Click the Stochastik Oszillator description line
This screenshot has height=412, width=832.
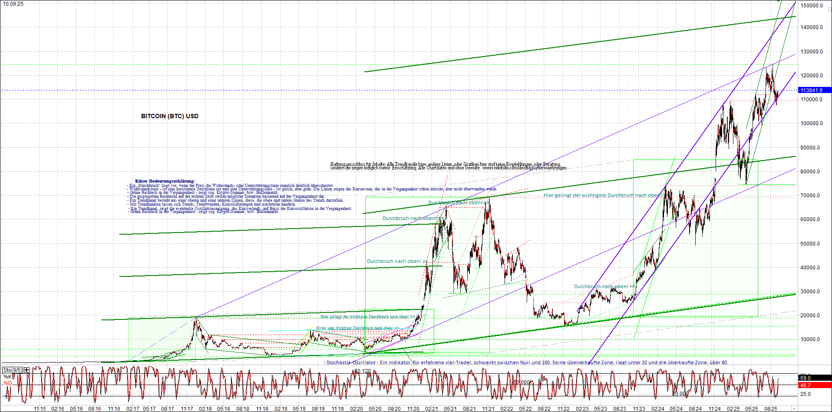(526, 362)
